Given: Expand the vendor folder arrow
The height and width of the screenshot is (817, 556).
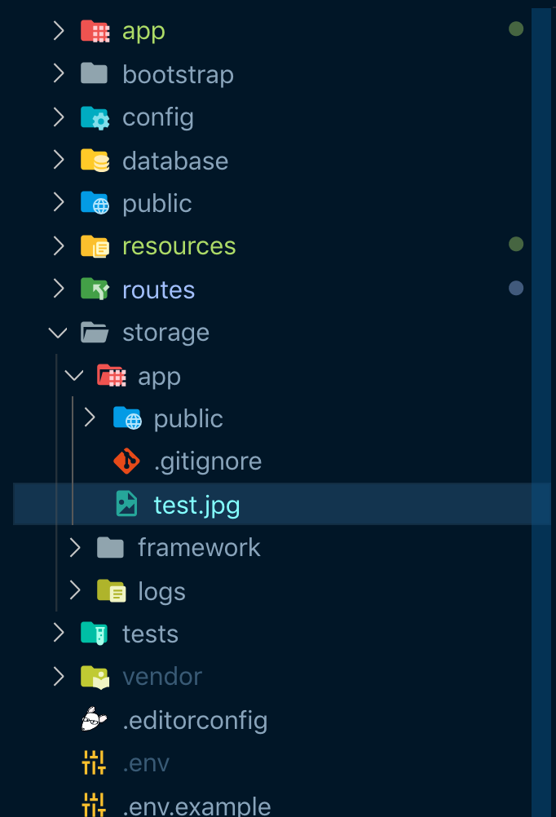Looking at the screenshot, I should coord(58,677).
